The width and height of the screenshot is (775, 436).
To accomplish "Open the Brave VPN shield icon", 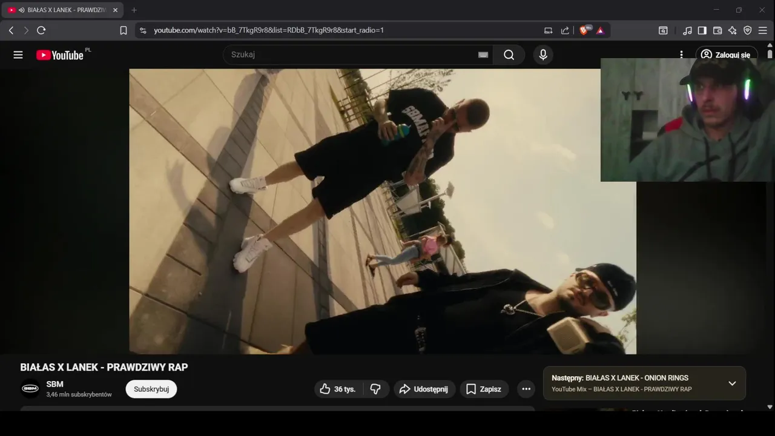I will (748, 30).
